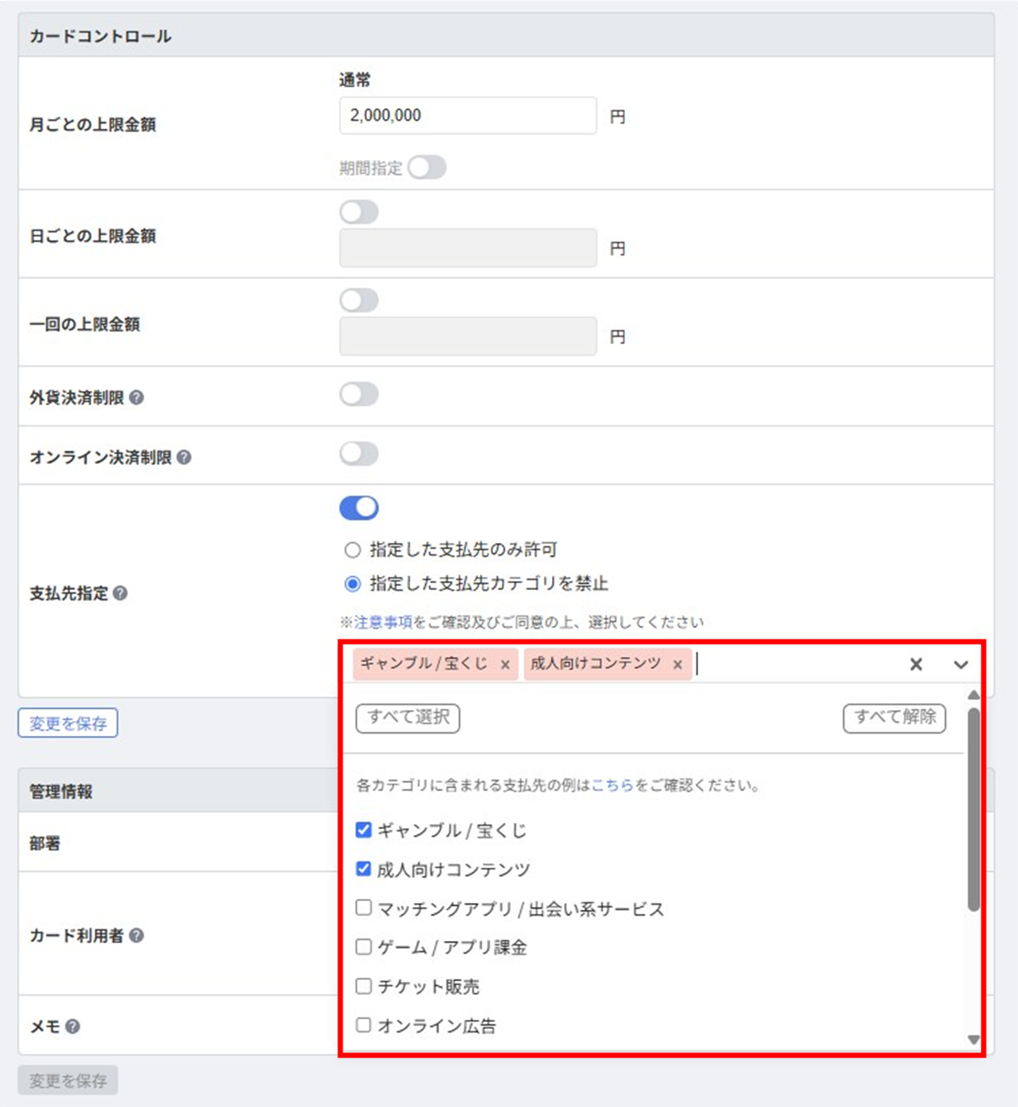The image size is (1018, 1107).
Task: Click help icon beside オンライン決済制限
Action: pyautogui.click(x=183, y=457)
